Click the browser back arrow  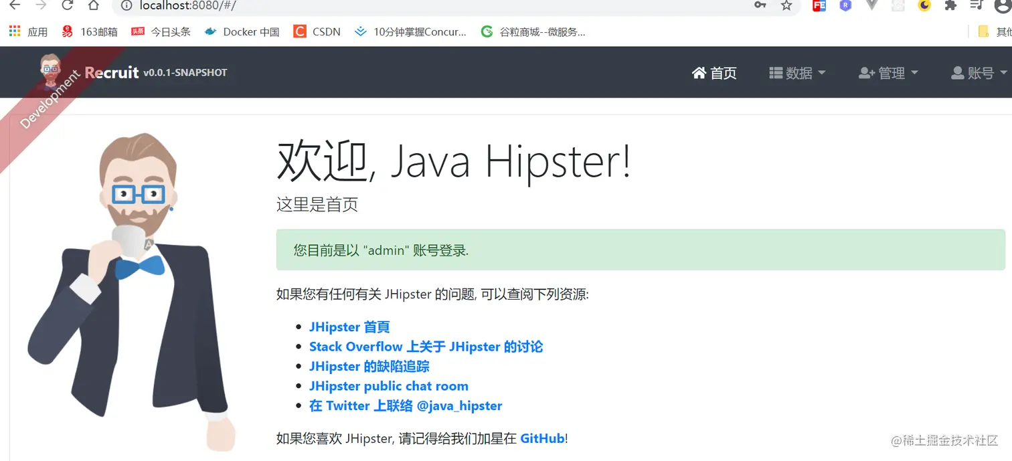click(14, 5)
